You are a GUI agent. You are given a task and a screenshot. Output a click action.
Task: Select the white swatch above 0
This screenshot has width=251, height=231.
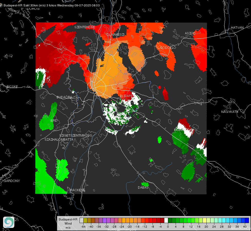point(166,220)
